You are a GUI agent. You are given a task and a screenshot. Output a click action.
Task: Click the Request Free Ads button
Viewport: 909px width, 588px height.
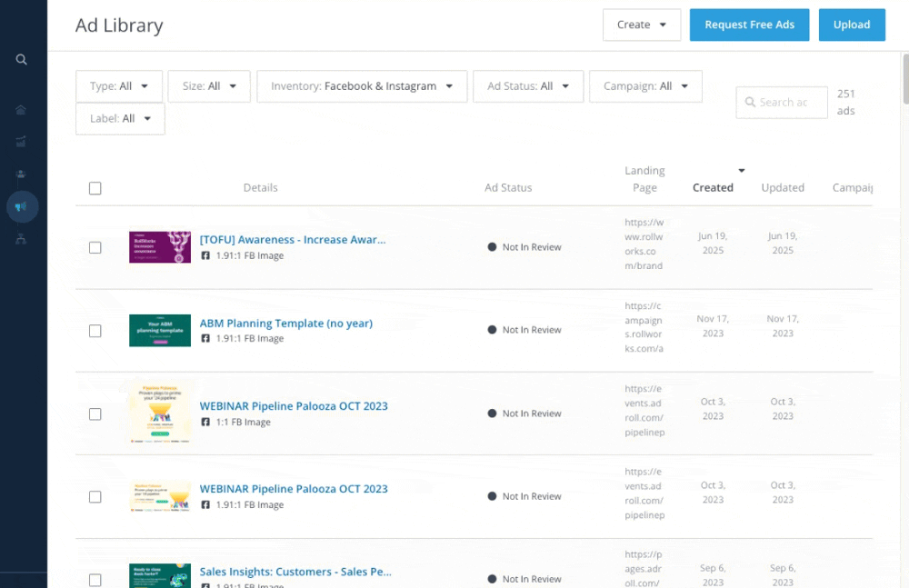(749, 25)
